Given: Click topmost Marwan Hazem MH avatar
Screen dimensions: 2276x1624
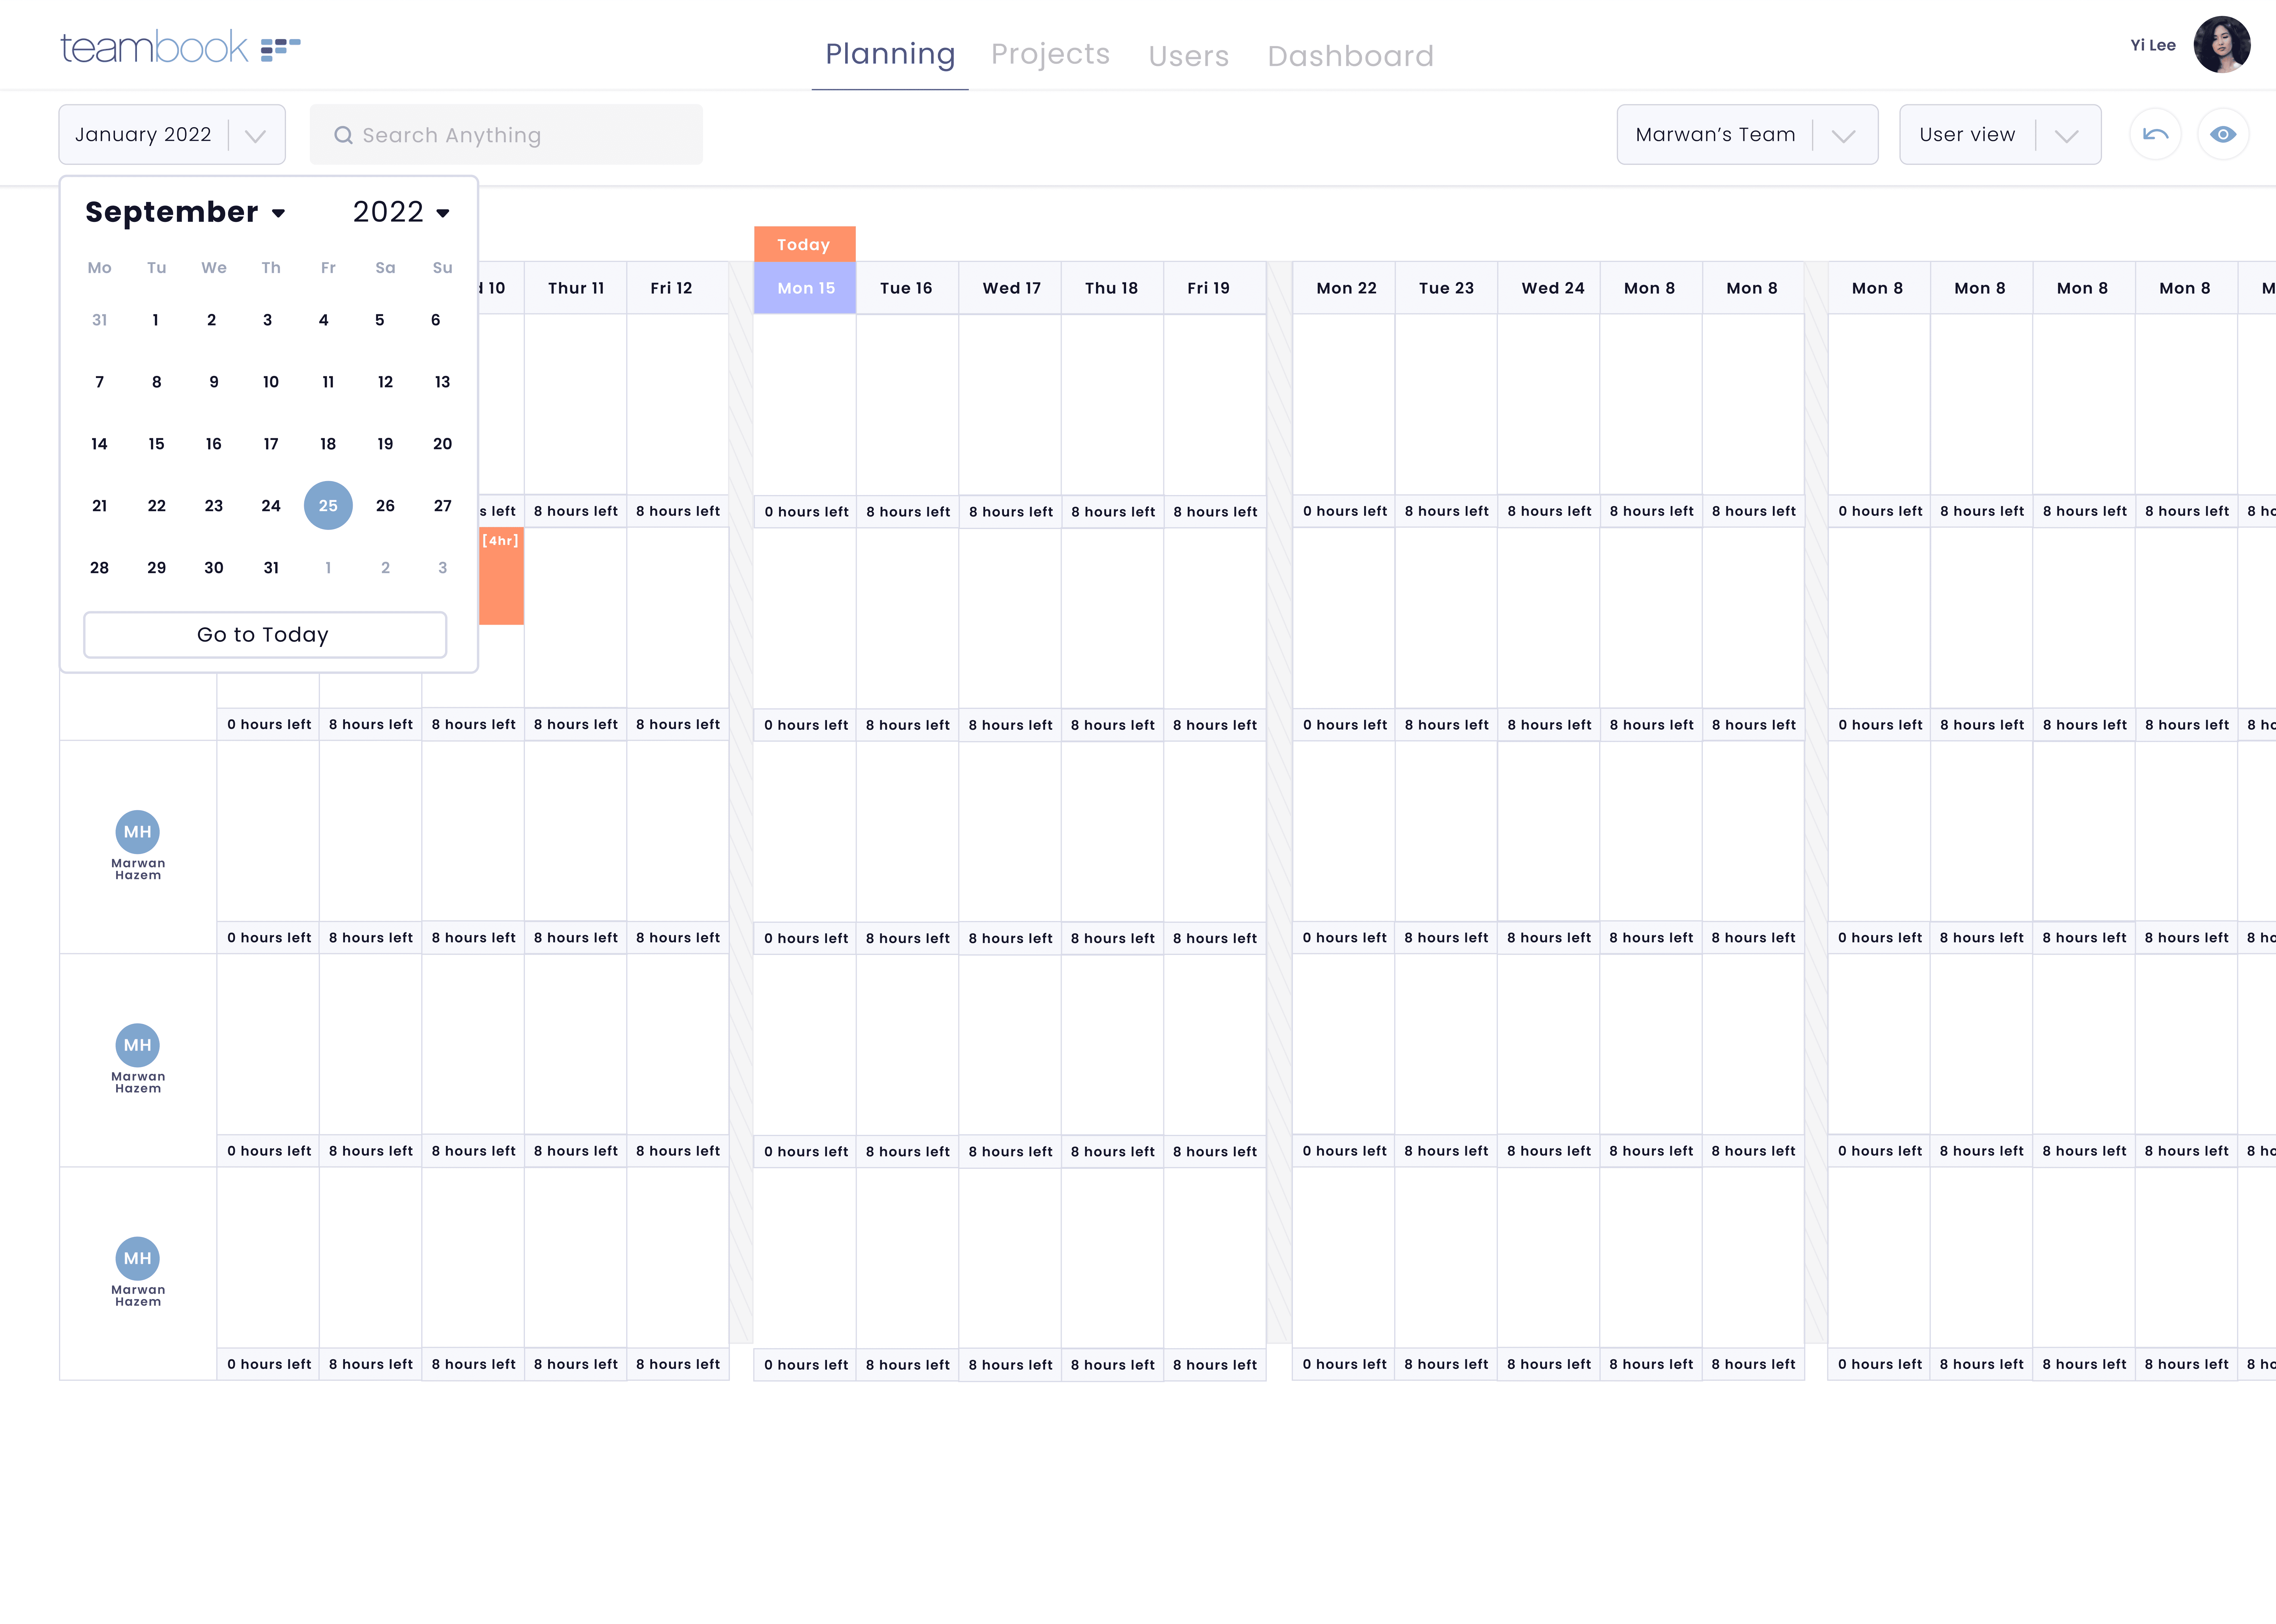Looking at the screenshot, I should click(138, 832).
